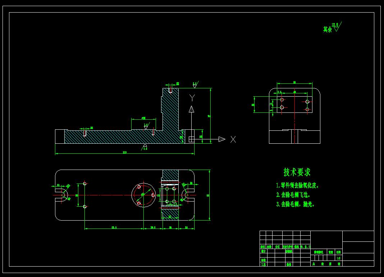Click the coordinate origin square marker
384x277 pixels.
coord(192,139)
